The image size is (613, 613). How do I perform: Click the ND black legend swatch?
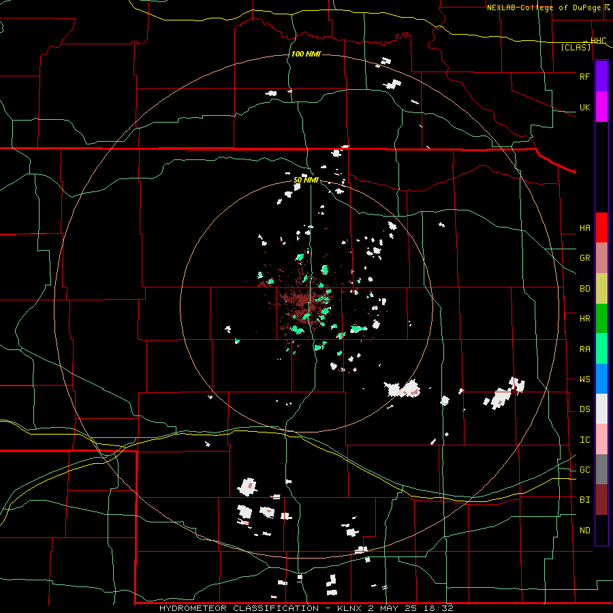click(601, 530)
